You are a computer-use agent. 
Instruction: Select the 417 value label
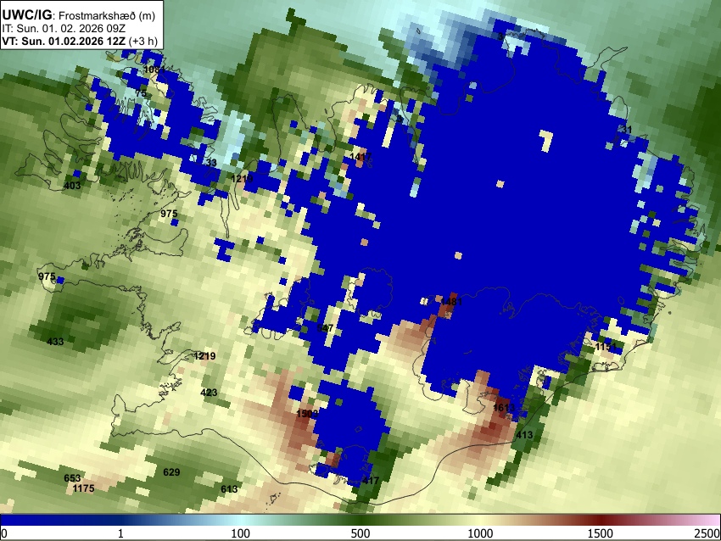pos(371,481)
